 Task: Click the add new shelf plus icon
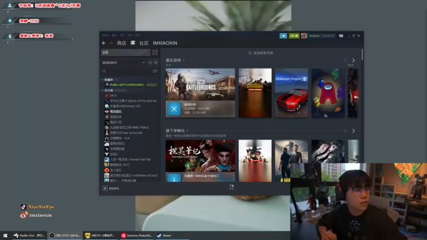pyautogui.click(x=250, y=53)
